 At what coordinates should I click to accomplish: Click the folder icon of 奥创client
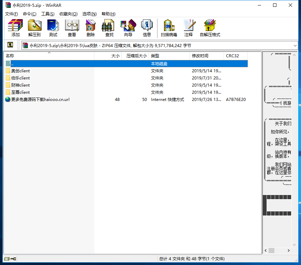8,71
